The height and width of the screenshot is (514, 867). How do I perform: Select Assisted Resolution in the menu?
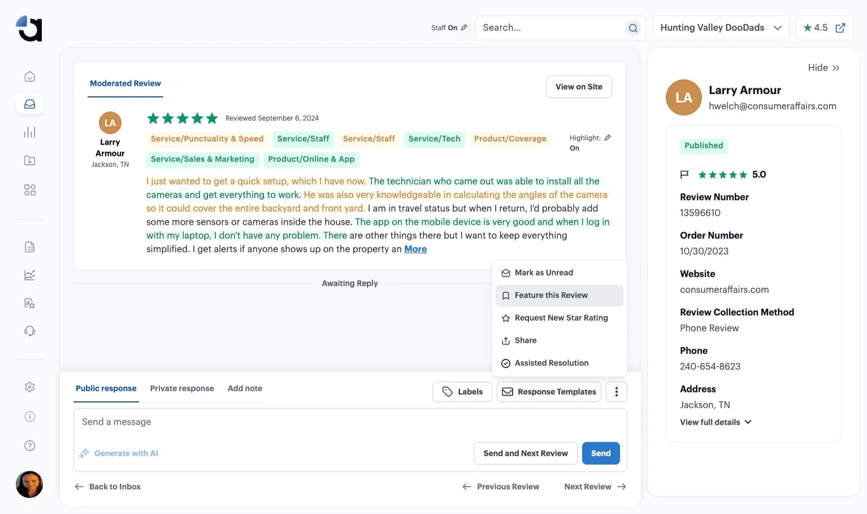tap(560, 363)
